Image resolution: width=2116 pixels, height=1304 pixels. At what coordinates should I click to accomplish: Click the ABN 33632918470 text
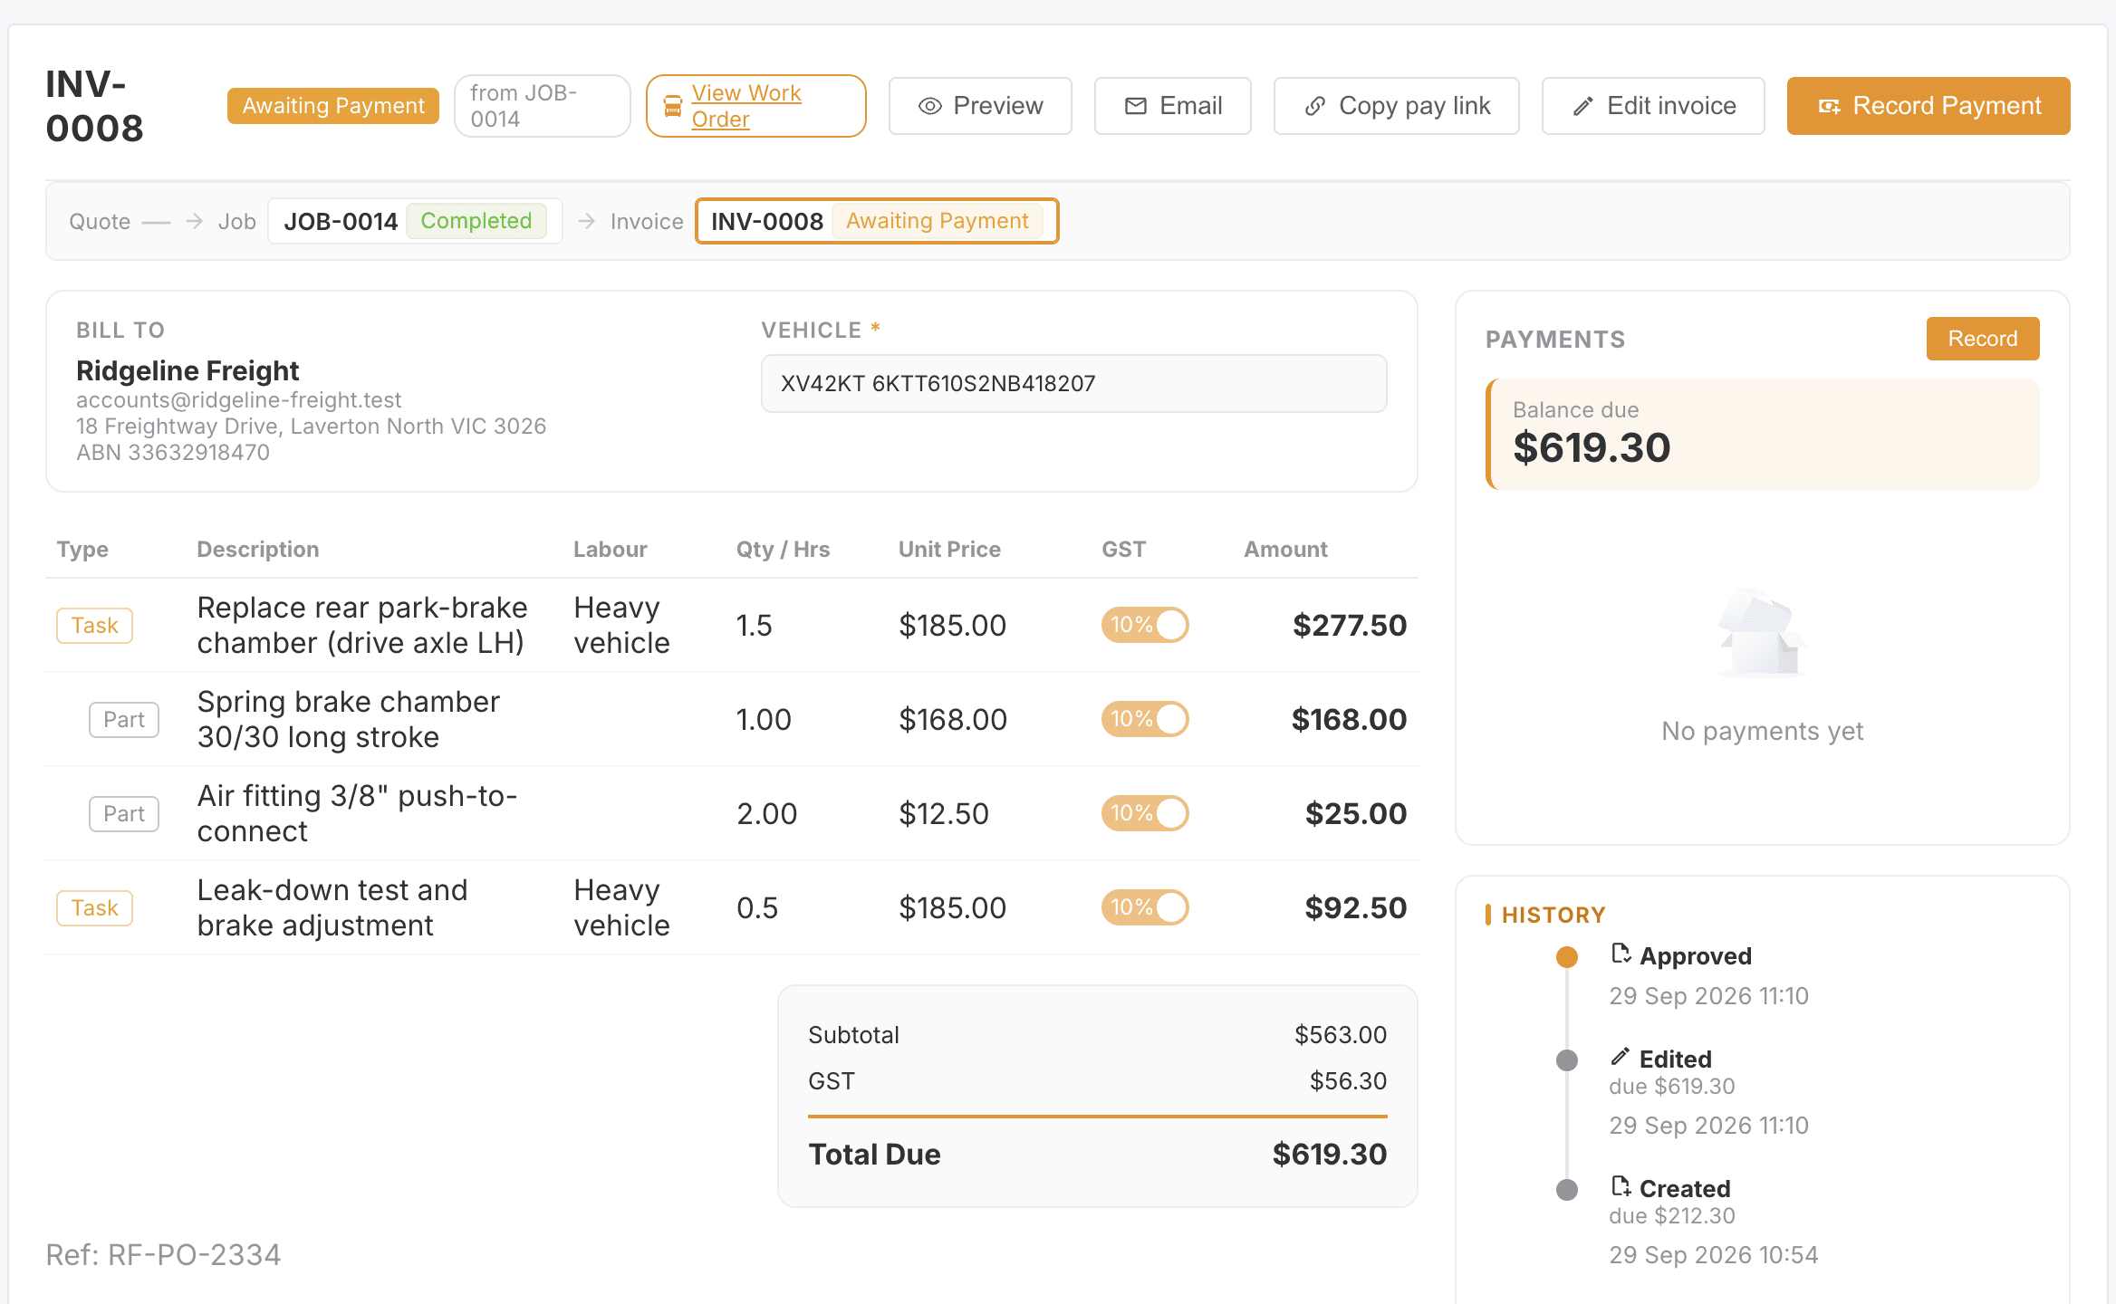click(x=173, y=452)
